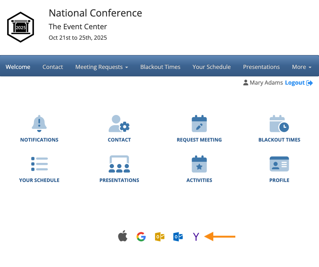This screenshot has height=267, width=319.
Task: Click the 2025 conference hexagon logo
Action: (21, 27)
